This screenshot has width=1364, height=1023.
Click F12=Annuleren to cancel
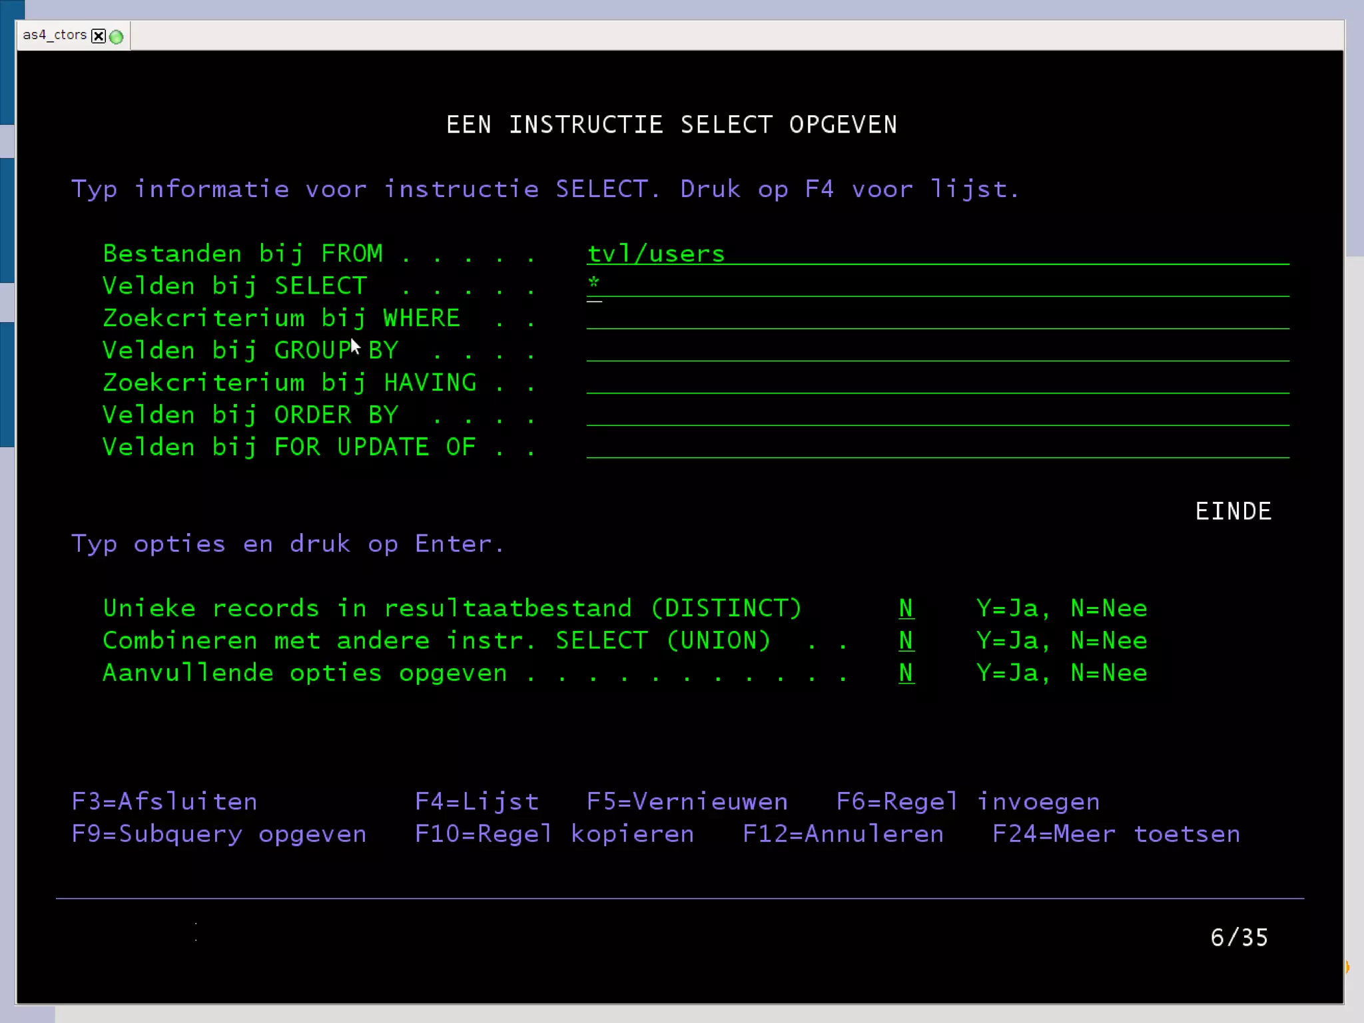(843, 834)
